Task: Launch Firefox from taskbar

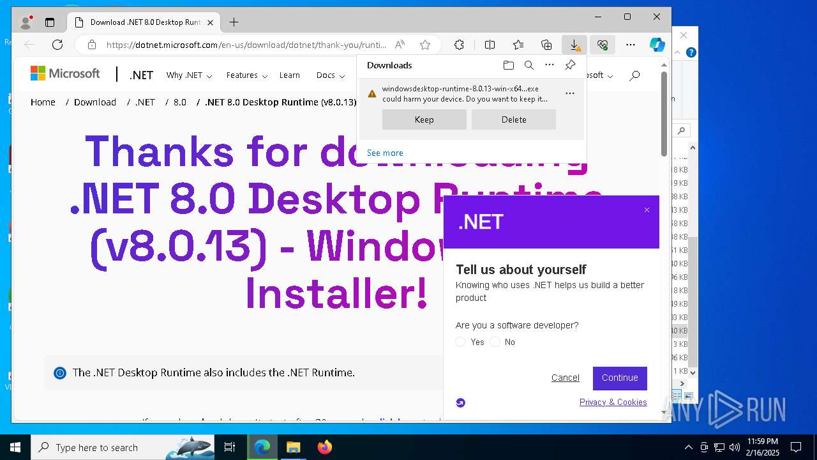Action: [324, 447]
